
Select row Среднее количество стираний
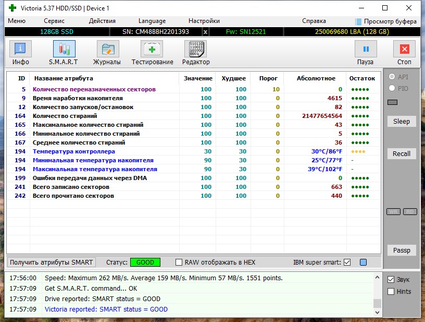click(x=194, y=142)
